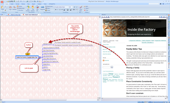Open the Attachment dropdown
This screenshot has width=170, height=103.
pyautogui.click(x=49, y=6)
